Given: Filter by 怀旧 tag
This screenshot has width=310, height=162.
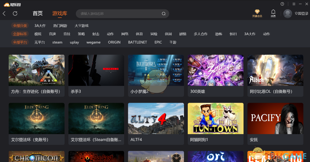Looking at the screenshot, I should (233, 34).
